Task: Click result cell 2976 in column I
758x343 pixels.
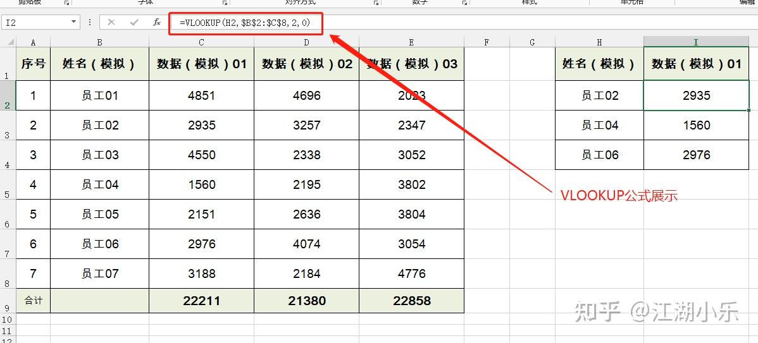Action: (x=696, y=155)
